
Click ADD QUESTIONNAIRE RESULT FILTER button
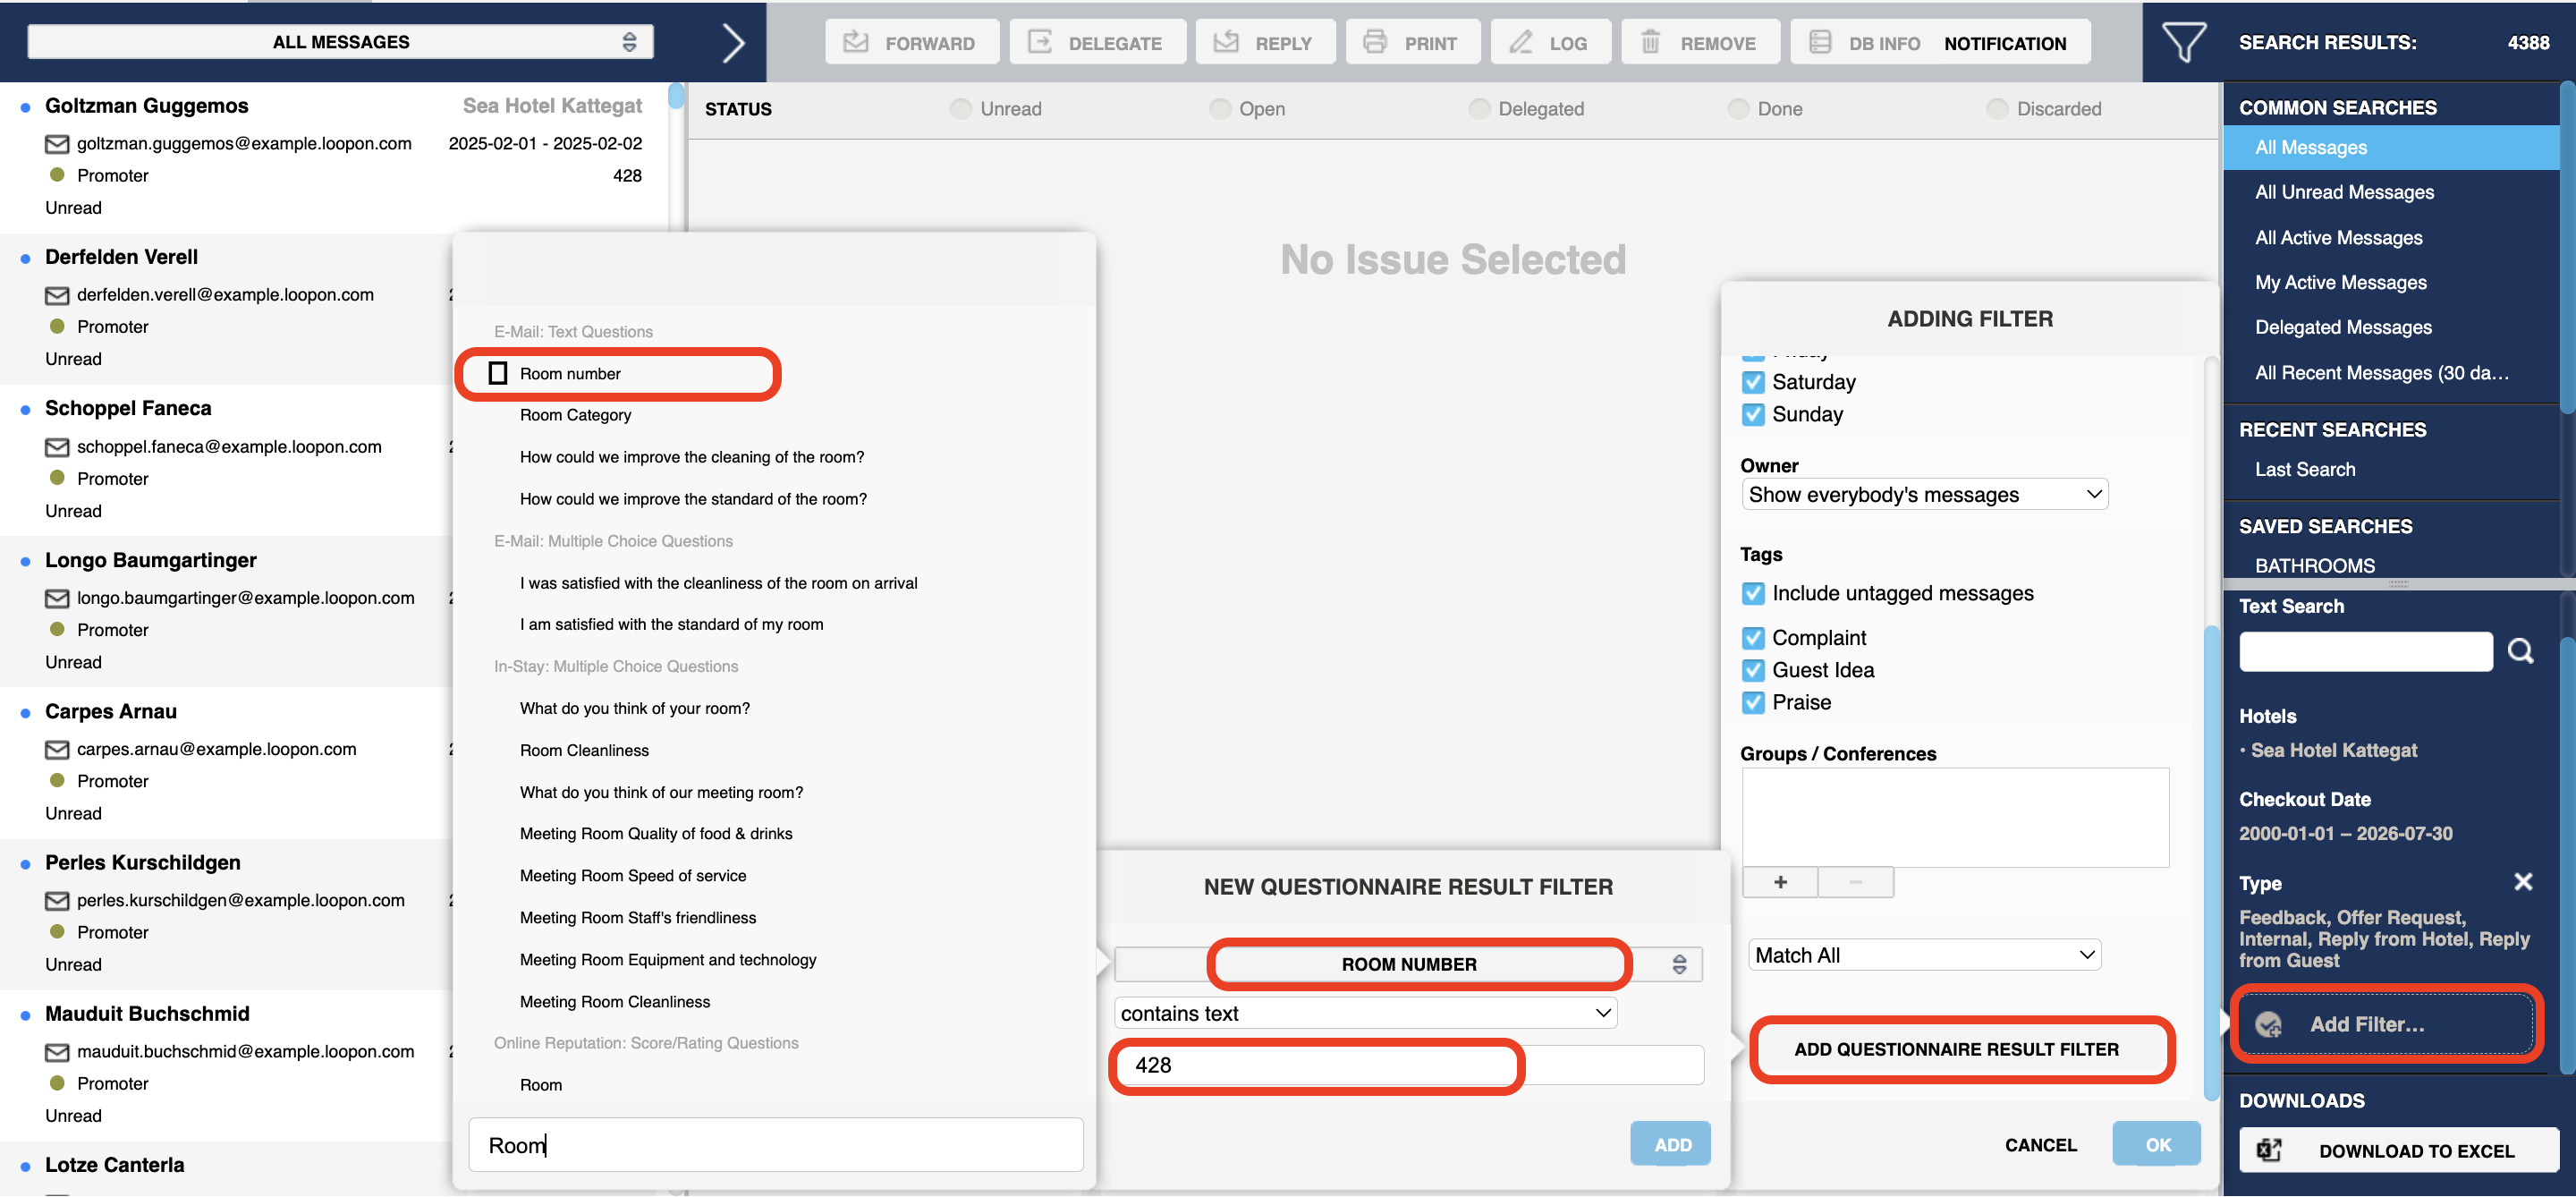tap(1956, 1049)
